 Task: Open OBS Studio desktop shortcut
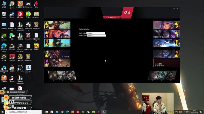point(20,68)
